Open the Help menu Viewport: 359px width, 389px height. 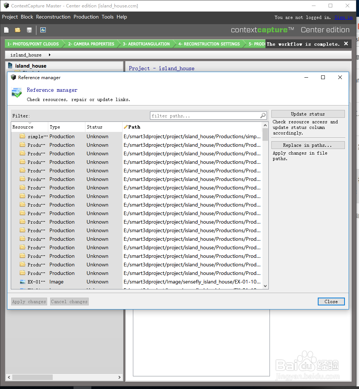[x=122, y=17]
